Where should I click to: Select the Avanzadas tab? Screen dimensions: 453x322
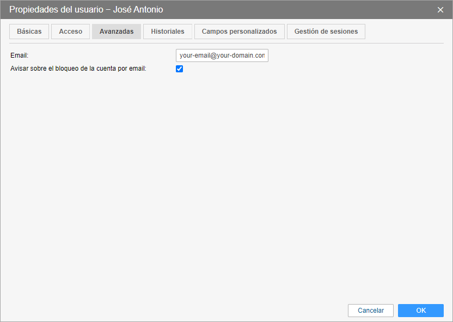pos(117,32)
